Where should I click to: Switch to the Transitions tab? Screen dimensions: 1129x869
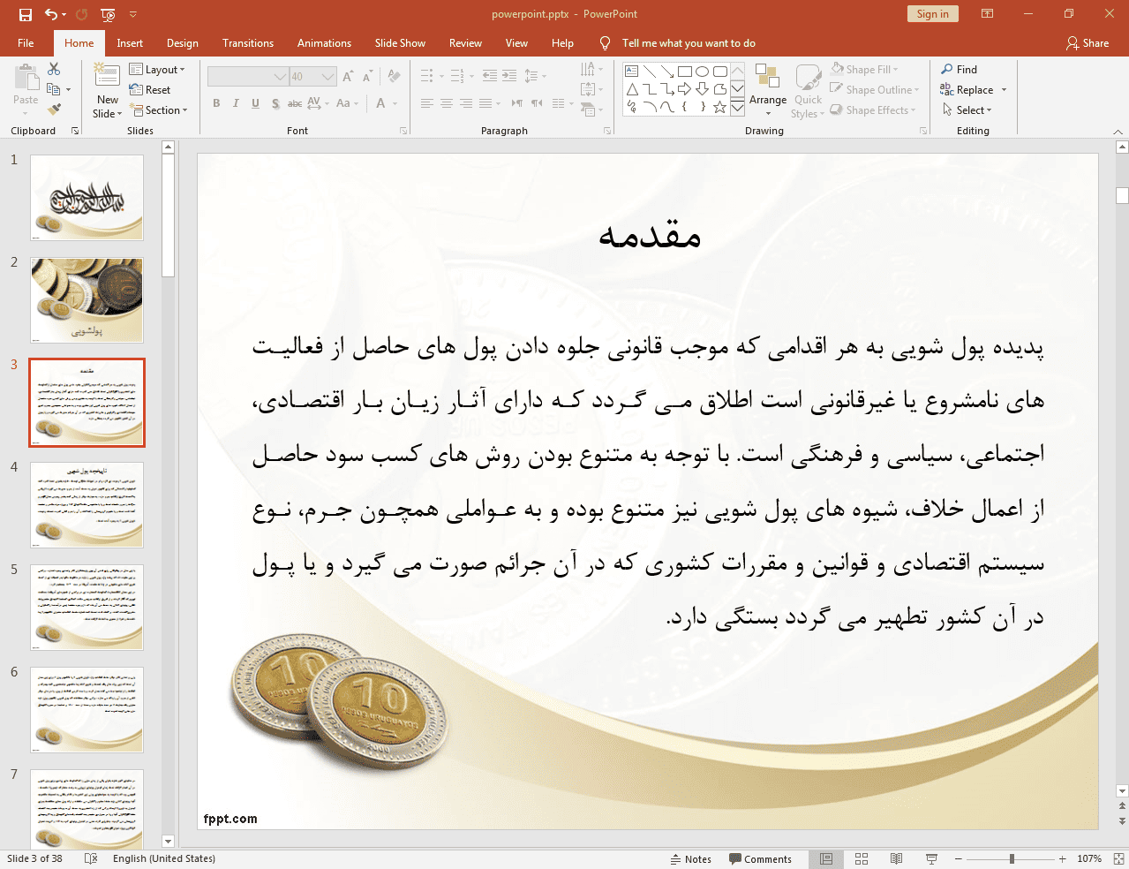(247, 43)
